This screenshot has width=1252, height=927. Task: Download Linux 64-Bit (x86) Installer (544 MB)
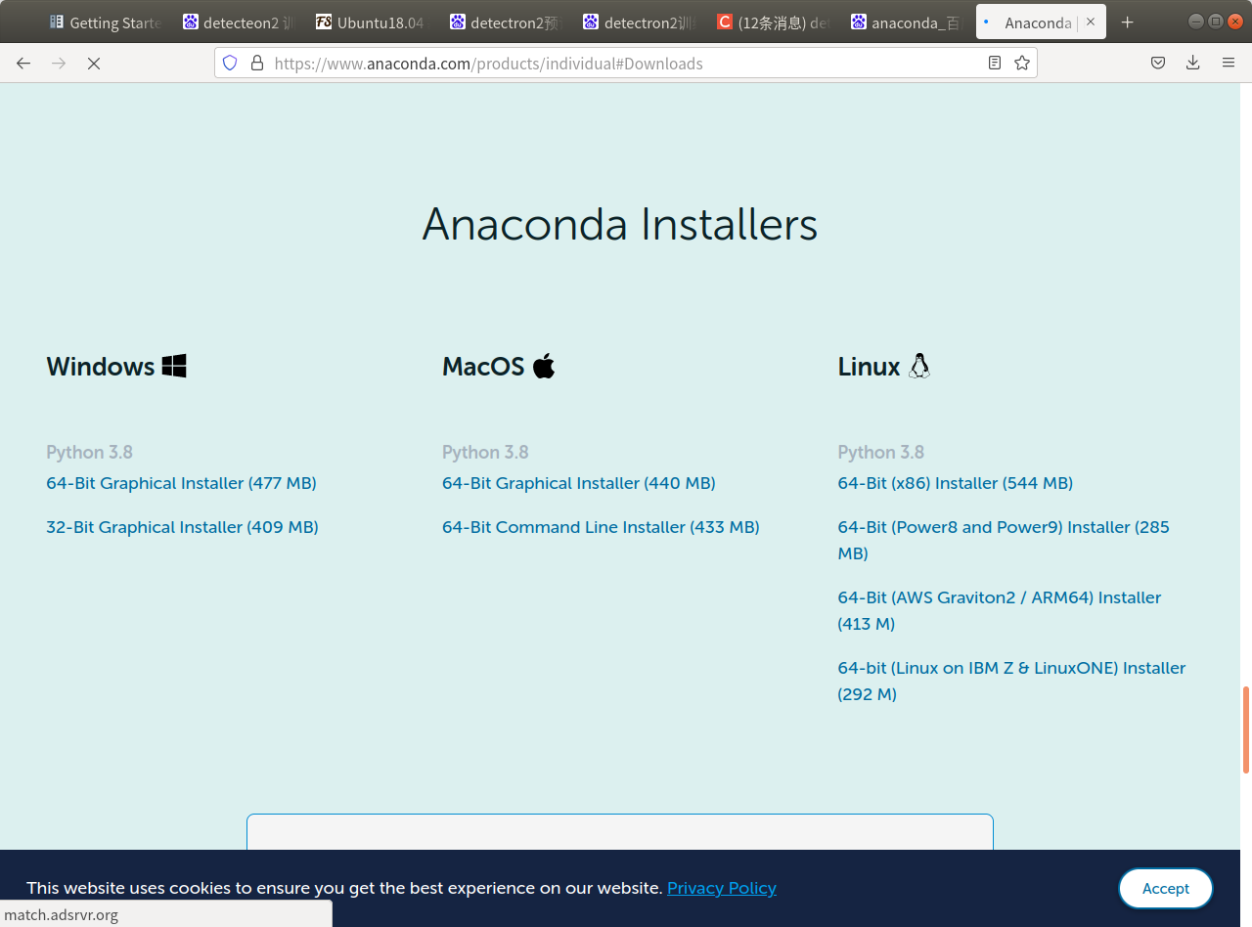(956, 483)
